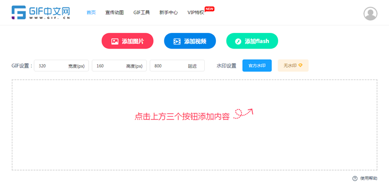Image resolution: width=389 pixels, height=186 pixels.
Task: Click the 添加图片 button label
Action: [x=133, y=41]
